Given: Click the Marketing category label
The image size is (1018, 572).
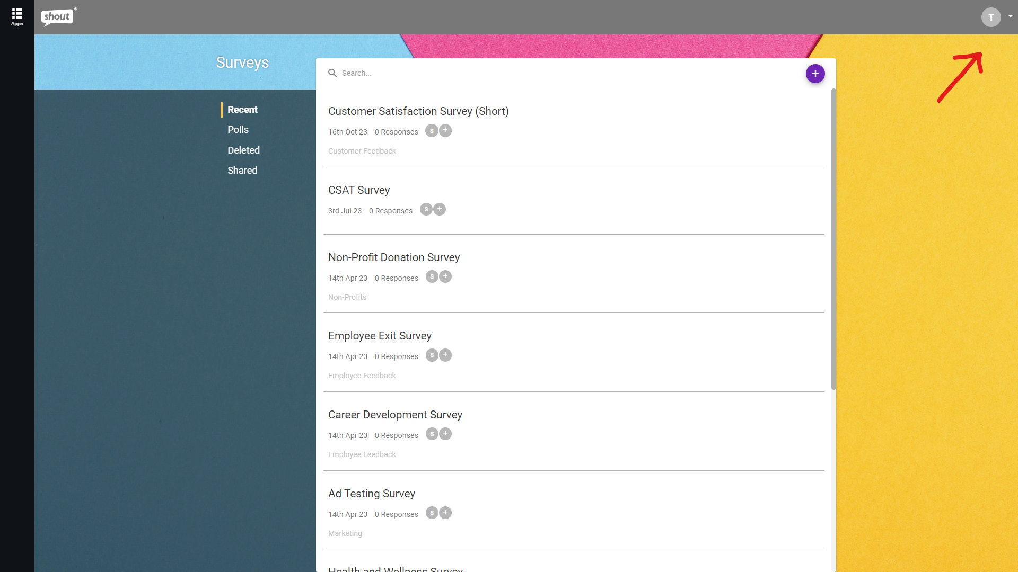Looking at the screenshot, I should (345, 533).
